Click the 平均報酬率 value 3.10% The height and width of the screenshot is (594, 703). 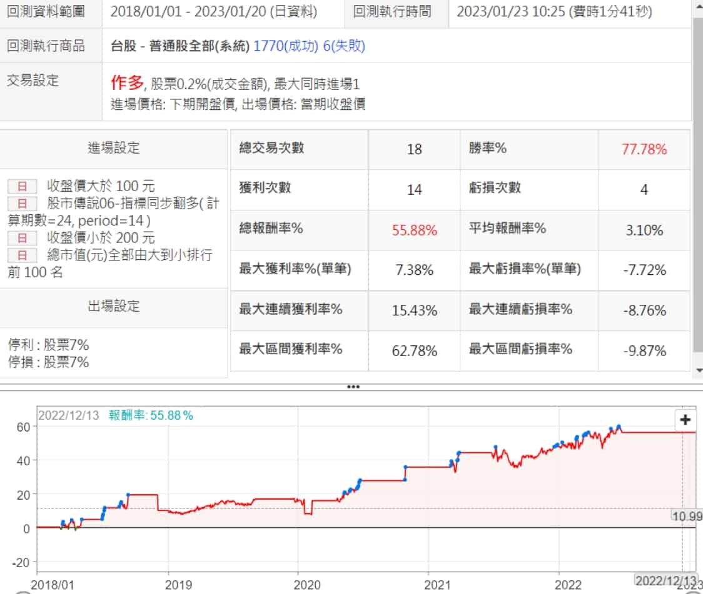(x=644, y=230)
